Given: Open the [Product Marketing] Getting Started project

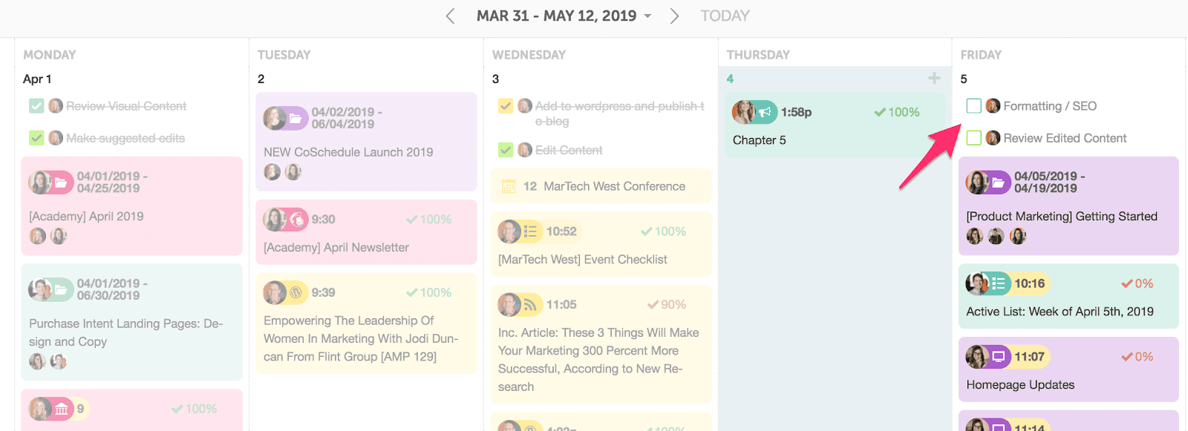Looking at the screenshot, I should (1062, 217).
